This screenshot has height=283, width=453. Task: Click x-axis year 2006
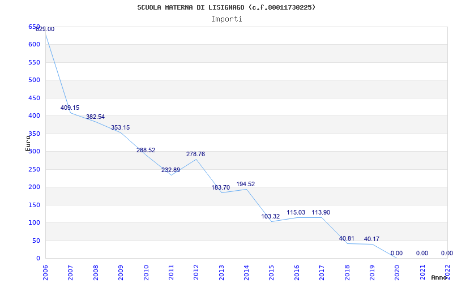(x=45, y=273)
